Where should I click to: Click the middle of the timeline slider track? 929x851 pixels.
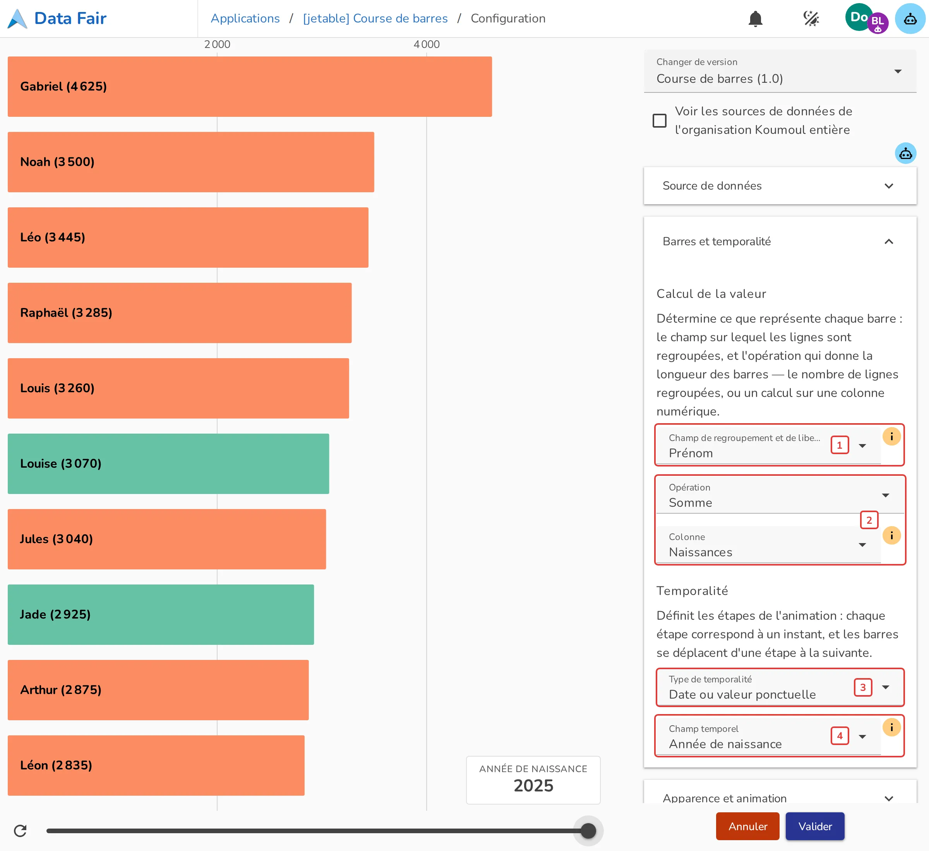point(317,831)
